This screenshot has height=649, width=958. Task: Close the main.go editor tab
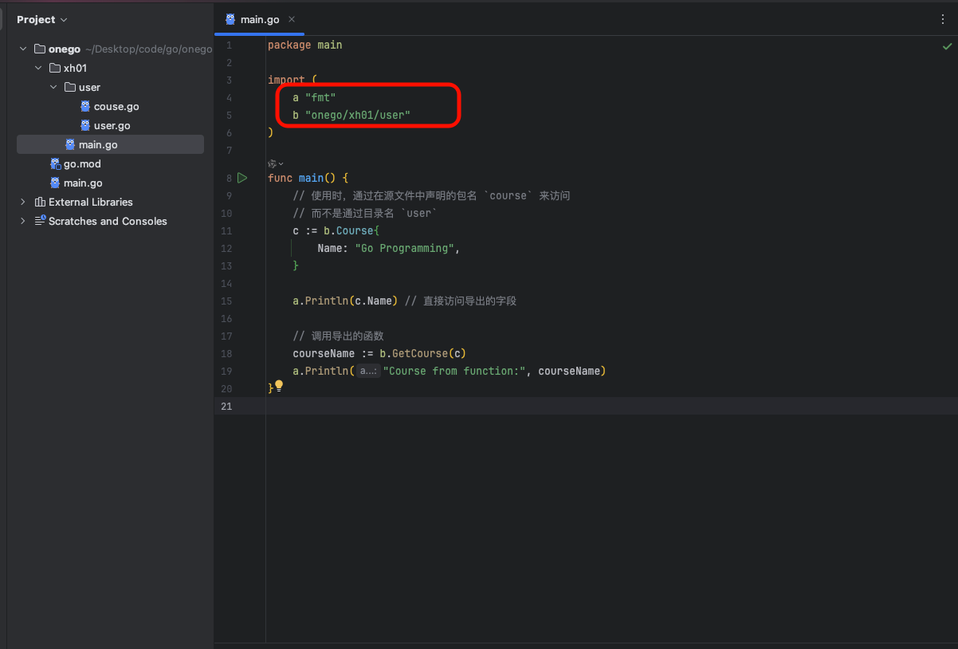(x=292, y=19)
